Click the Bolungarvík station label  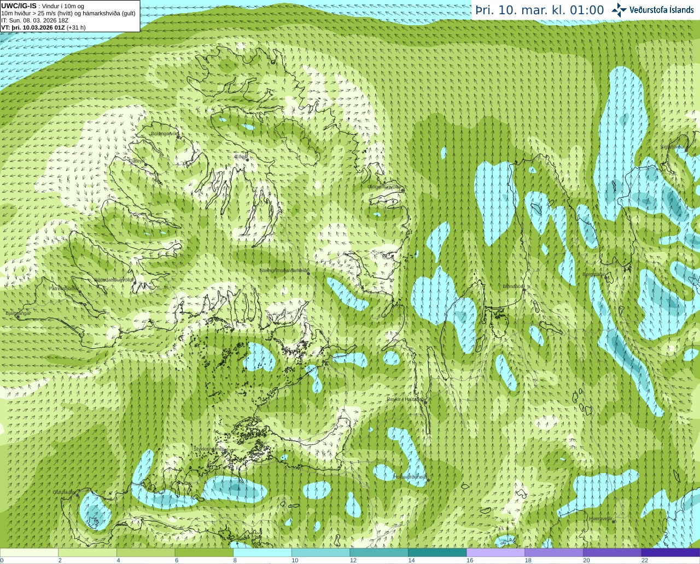[x=165, y=134]
